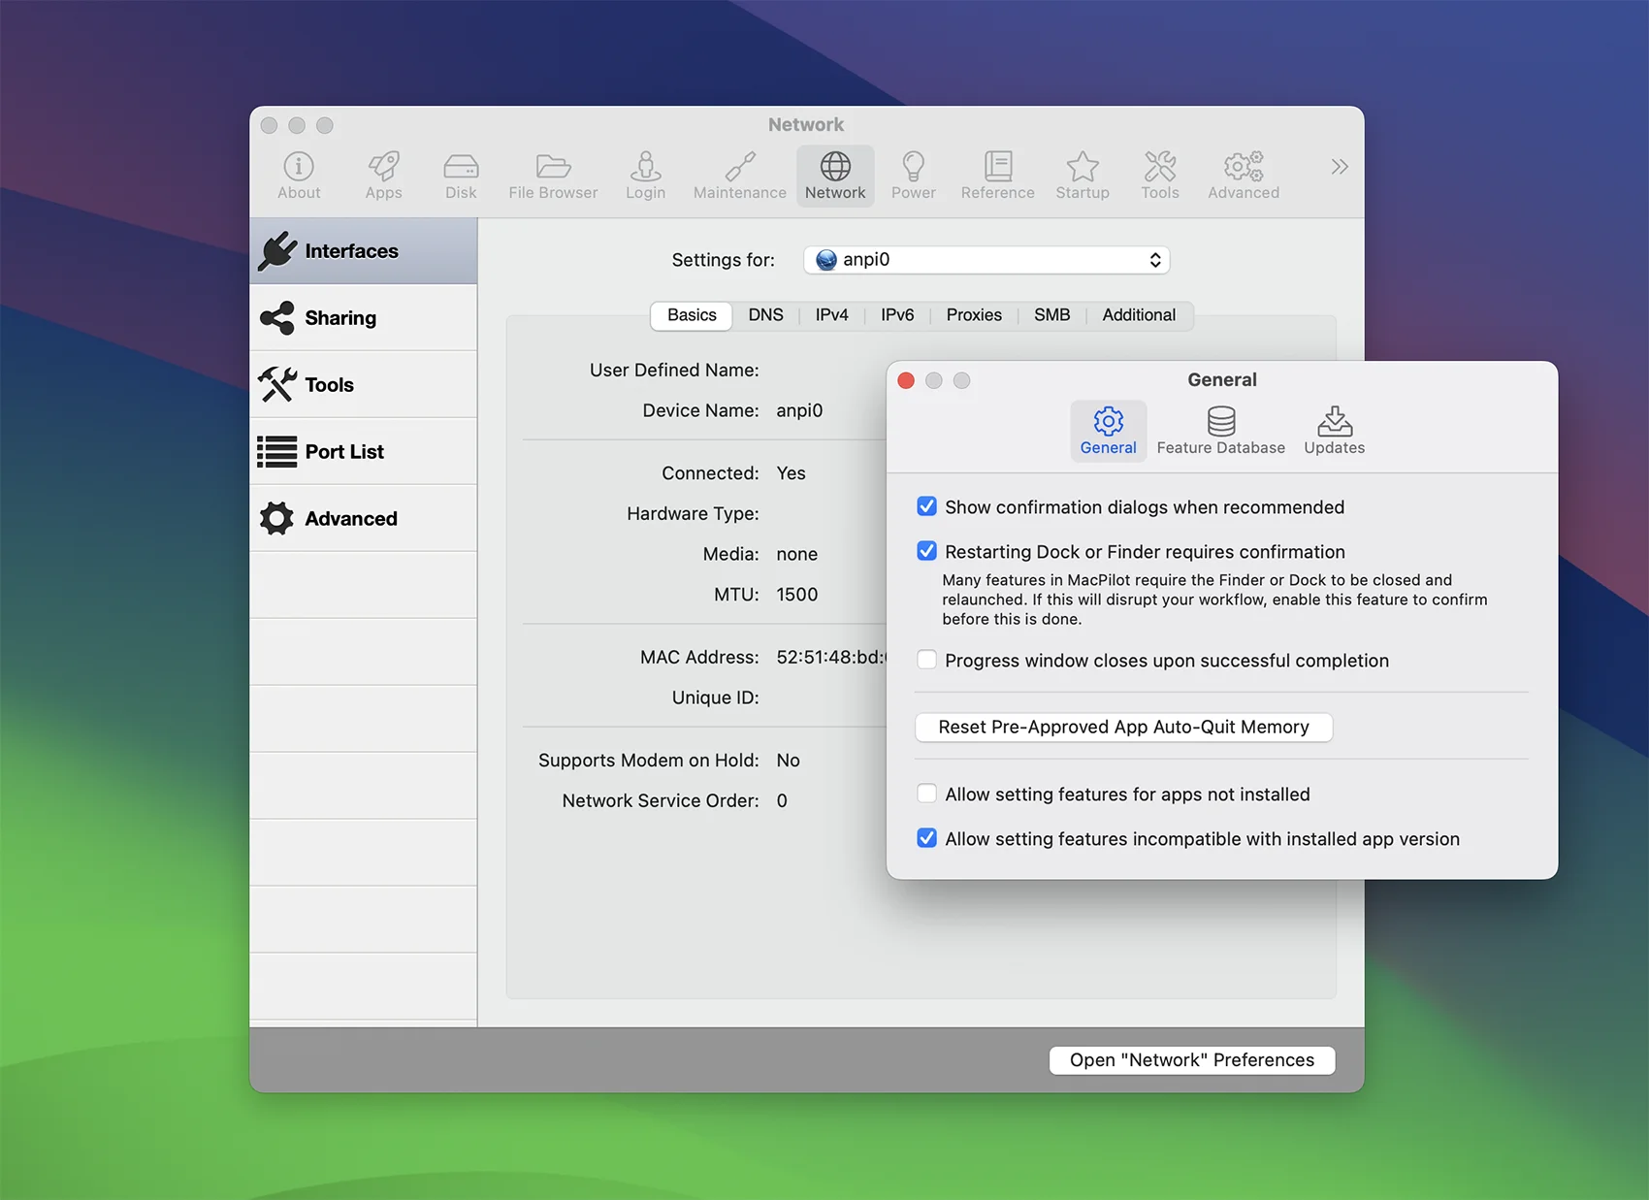1649x1200 pixels.
Task: Switch to the IPv6 tab
Action: point(897,315)
